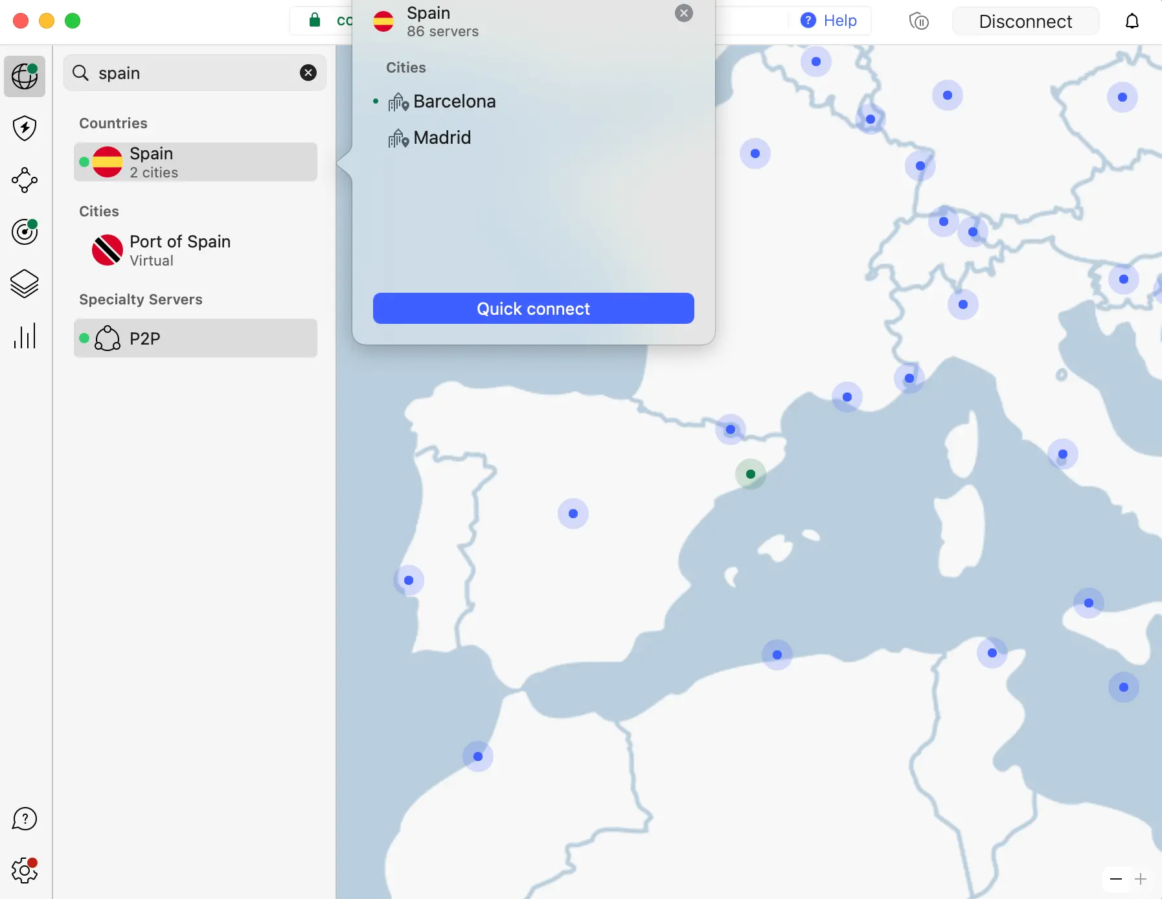
Task: Click the Disconnect button
Action: click(x=1025, y=21)
